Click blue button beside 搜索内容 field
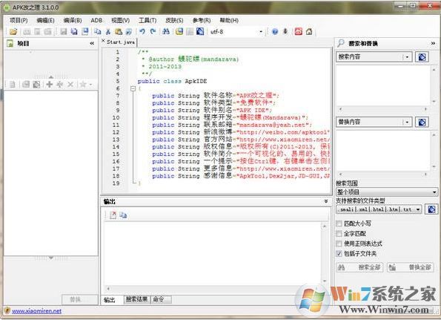 pos(422,57)
